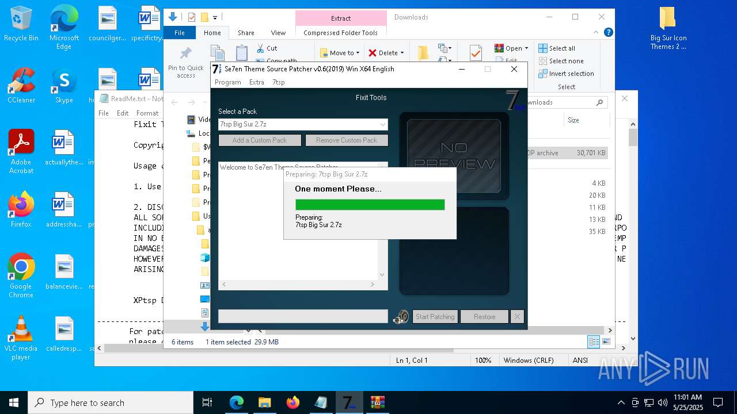This screenshot has height=414, width=737.
Task: Click the preparation progress bar
Action: (370, 205)
